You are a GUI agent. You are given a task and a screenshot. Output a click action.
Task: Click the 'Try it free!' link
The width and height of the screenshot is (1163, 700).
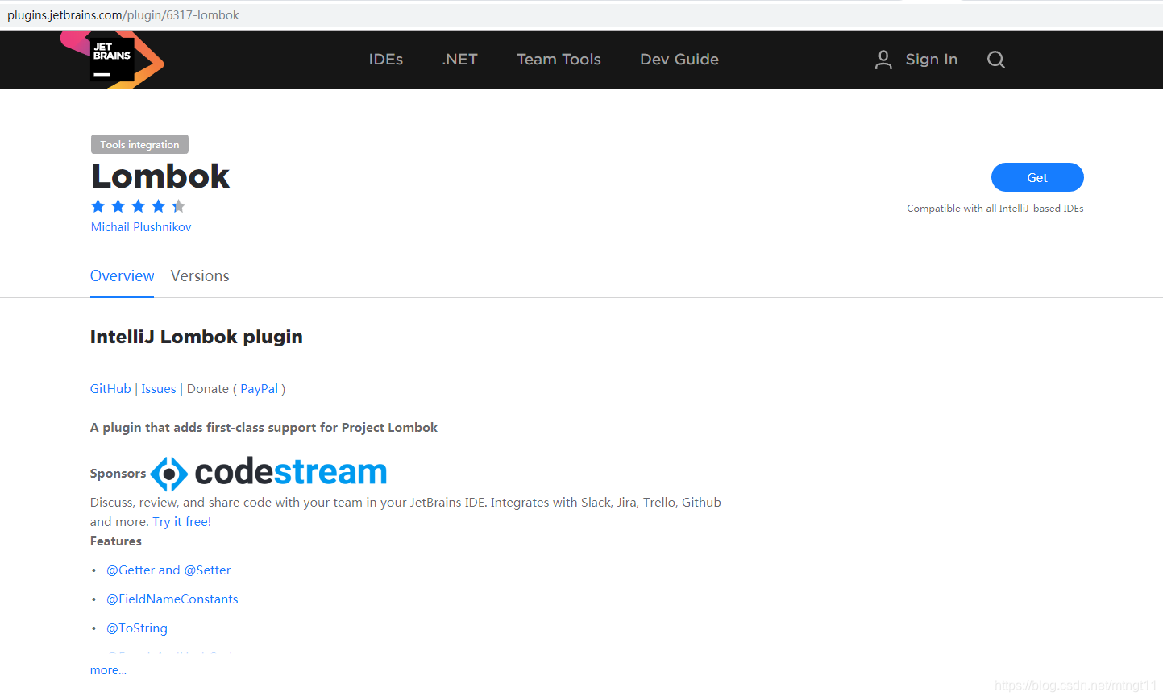click(x=182, y=522)
